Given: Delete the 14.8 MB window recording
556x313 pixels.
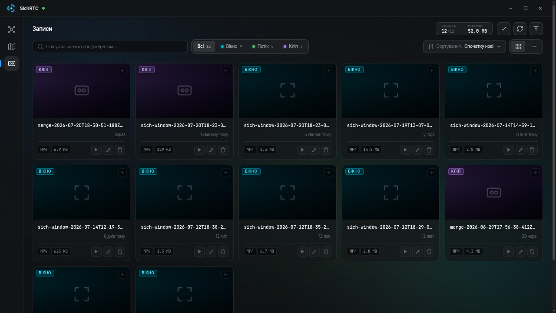Looking at the screenshot, I should [429, 150].
